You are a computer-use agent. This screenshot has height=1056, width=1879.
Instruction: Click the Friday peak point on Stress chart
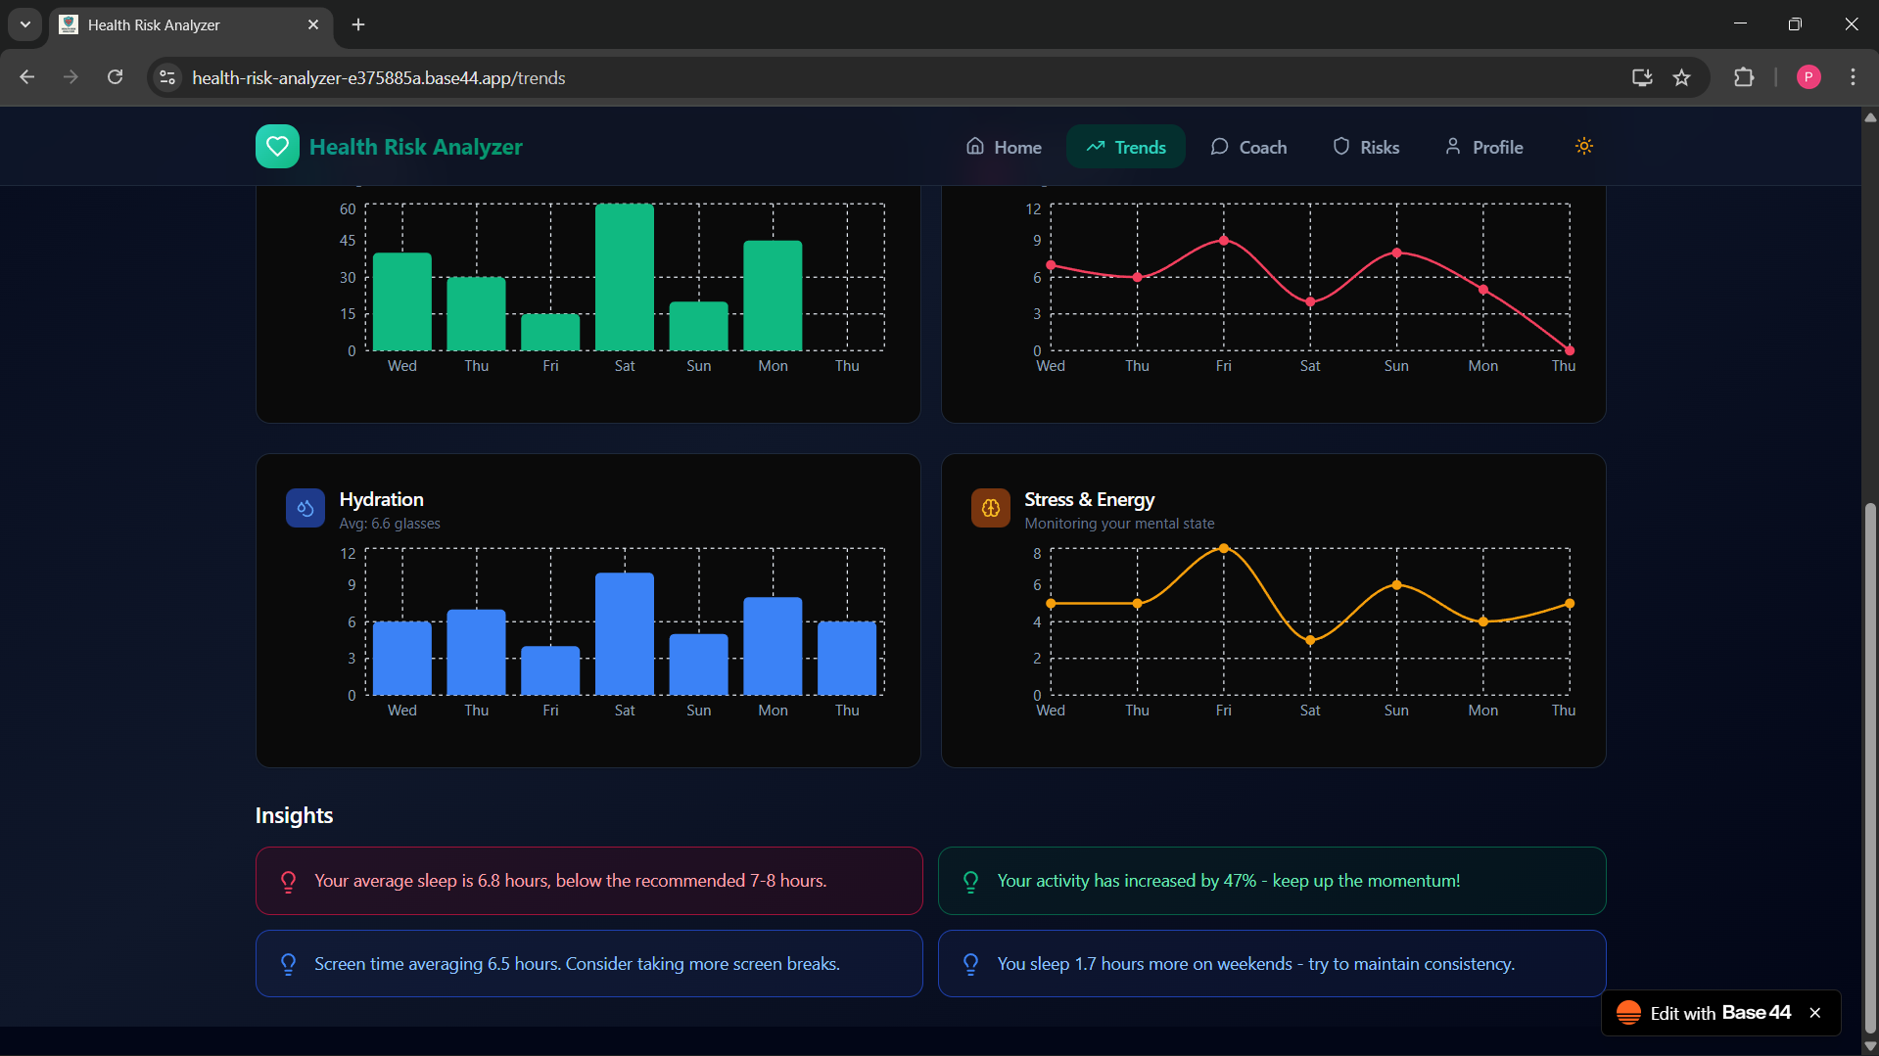pos(1223,549)
